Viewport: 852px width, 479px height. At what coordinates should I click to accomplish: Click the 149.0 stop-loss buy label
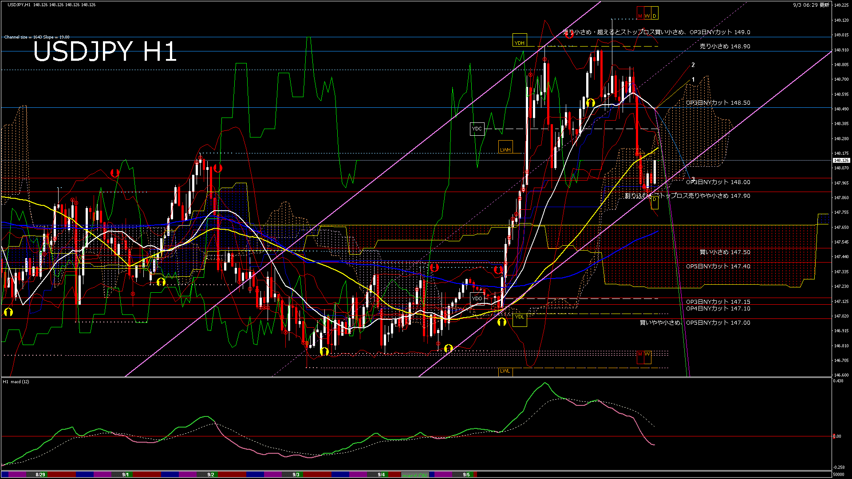click(x=657, y=32)
